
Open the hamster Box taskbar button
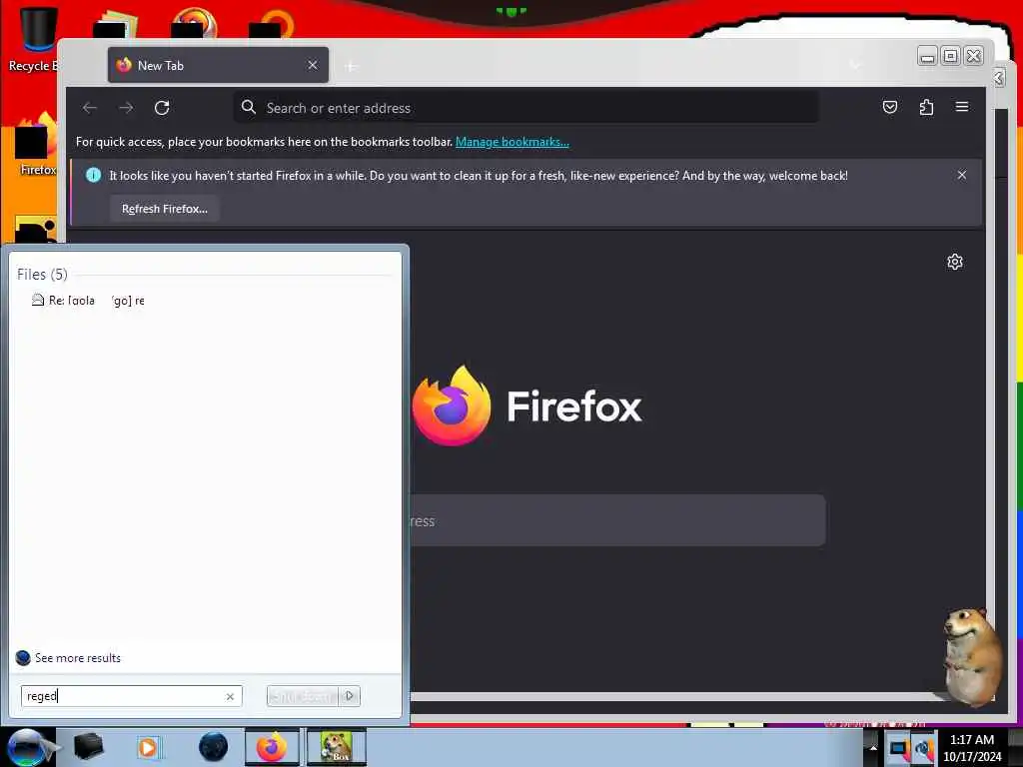[336, 747]
